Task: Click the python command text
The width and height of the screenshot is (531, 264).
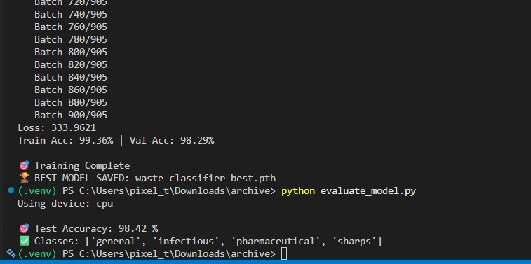Action: tap(298, 191)
